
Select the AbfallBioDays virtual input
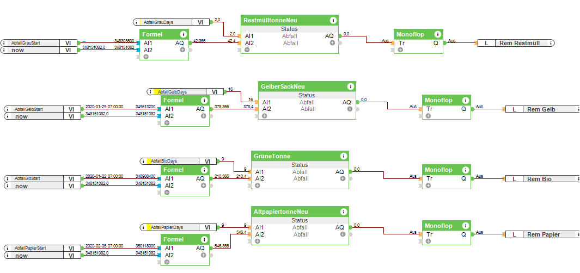pos(178,162)
